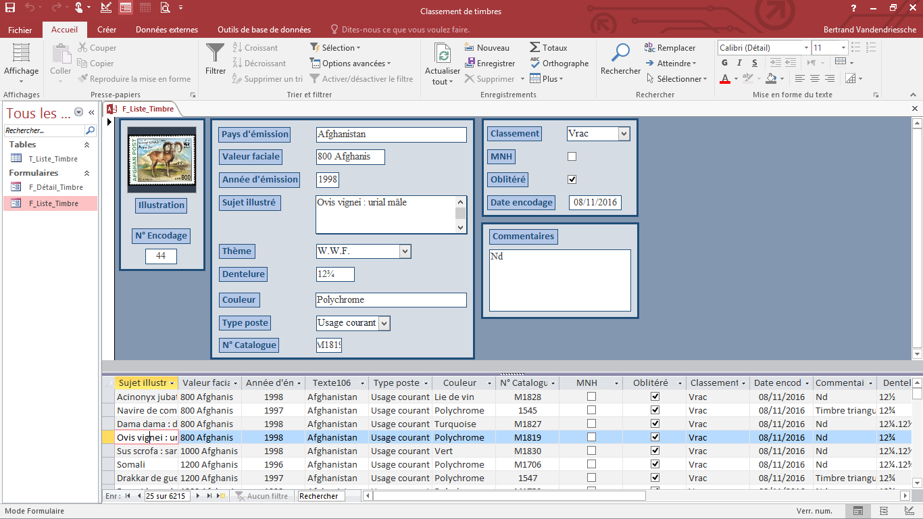Switch to design view from quick access toolbar

pos(106,8)
